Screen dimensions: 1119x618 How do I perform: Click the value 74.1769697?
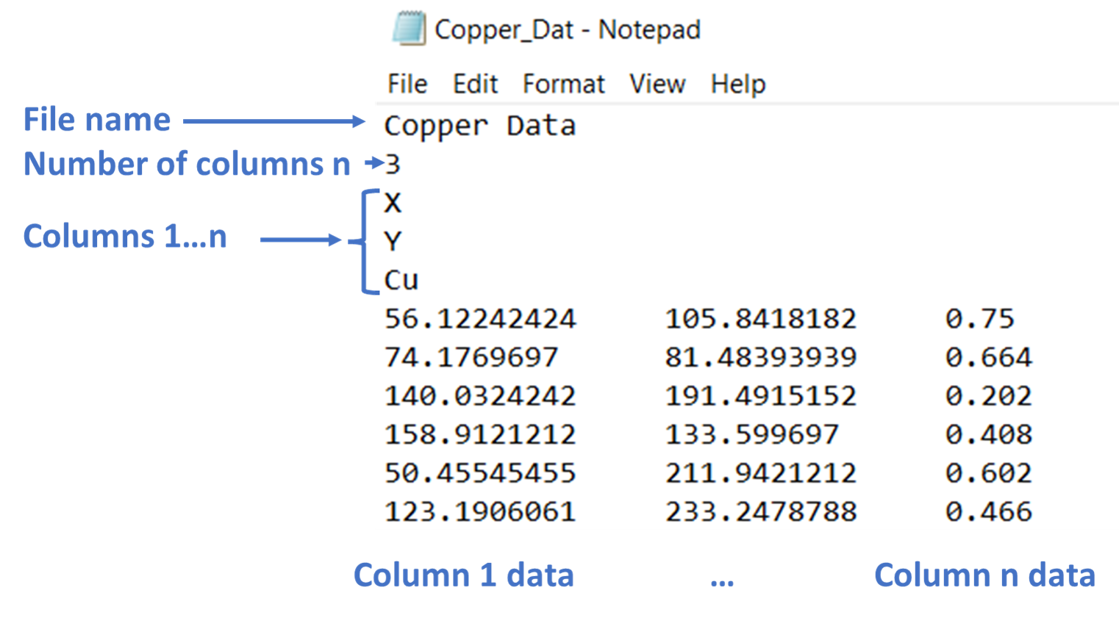click(471, 358)
